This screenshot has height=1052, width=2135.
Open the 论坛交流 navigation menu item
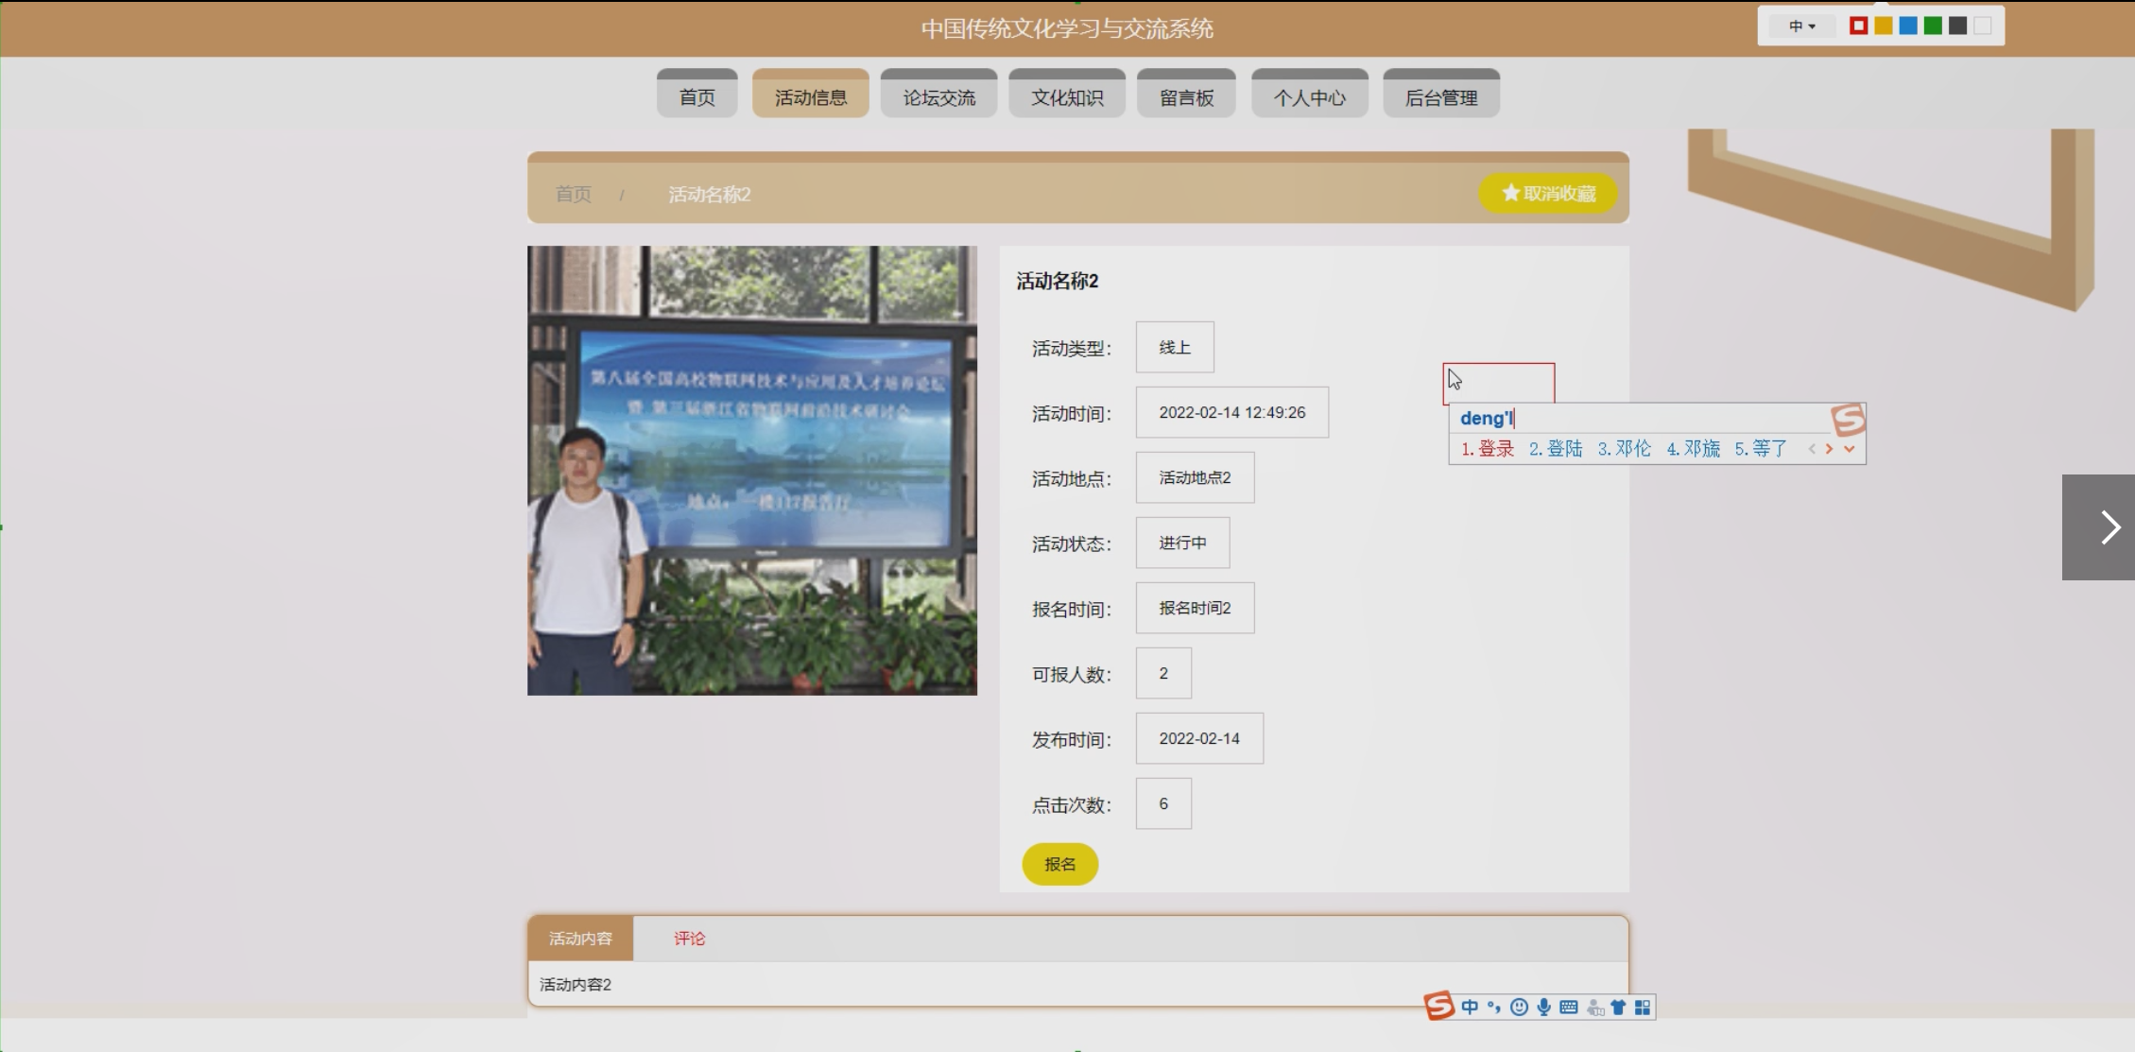tap(938, 97)
